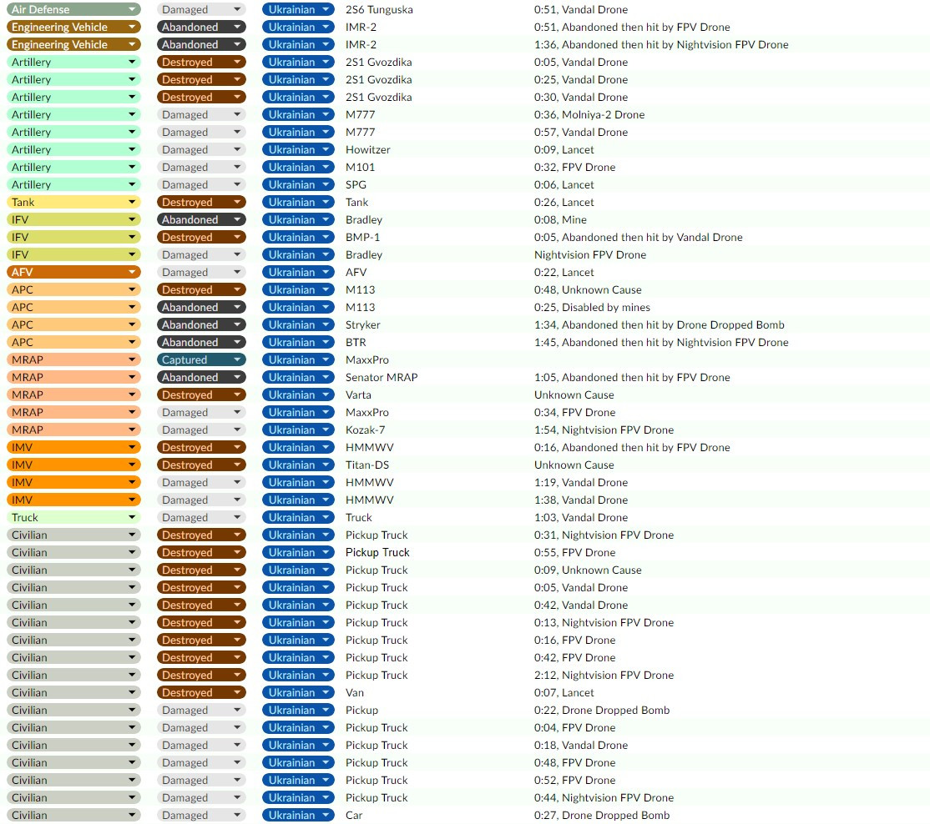
Task: Open the Truck category dropdown
Action: [73, 517]
